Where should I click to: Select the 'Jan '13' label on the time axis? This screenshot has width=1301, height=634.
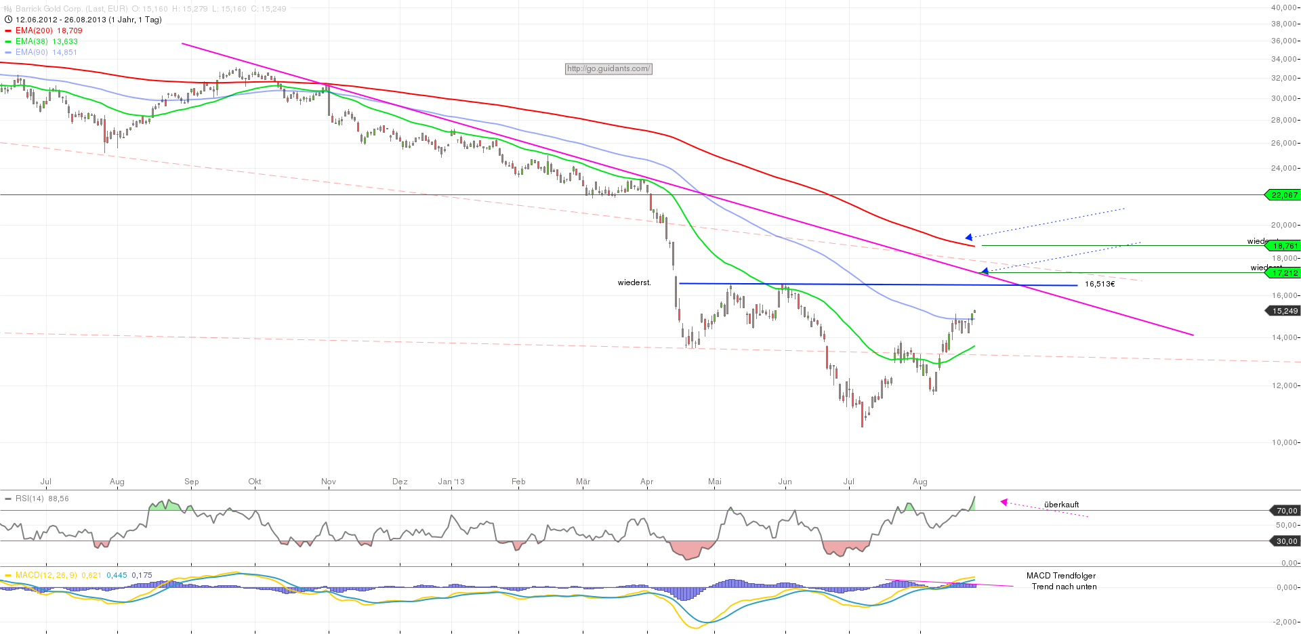click(453, 481)
